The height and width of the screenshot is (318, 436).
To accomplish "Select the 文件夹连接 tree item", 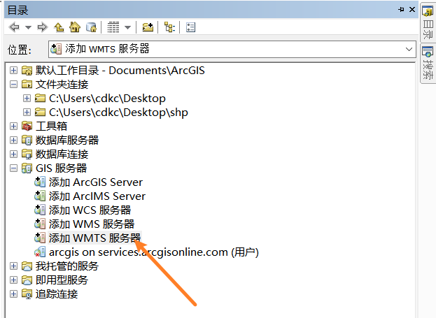I will pyautogui.click(x=62, y=84).
